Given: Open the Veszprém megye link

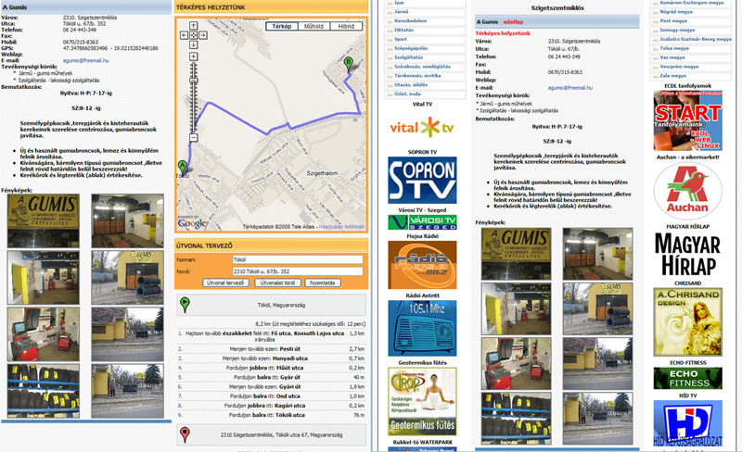Looking at the screenshot, I should 679,67.
